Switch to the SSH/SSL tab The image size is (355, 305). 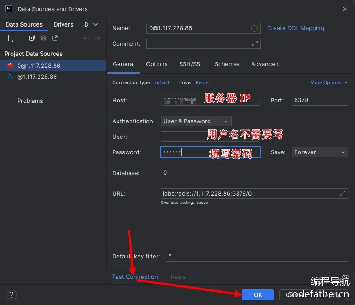191,64
